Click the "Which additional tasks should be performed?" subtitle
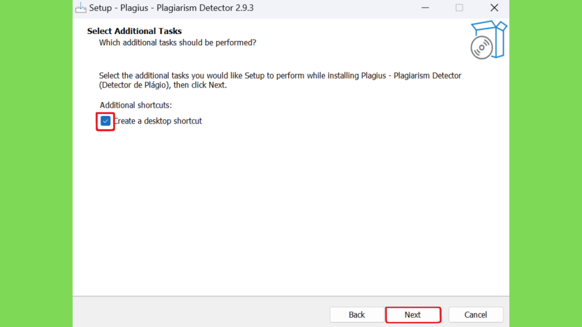The height and width of the screenshot is (327, 582). (x=177, y=43)
